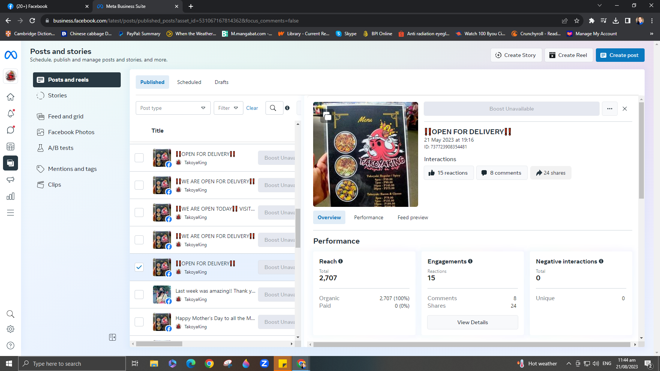This screenshot has height=371, width=660.
Task: Click View Details under Engagements
Action: pos(472,322)
